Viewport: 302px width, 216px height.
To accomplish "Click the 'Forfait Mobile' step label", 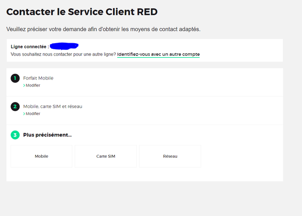I will [38, 78].
